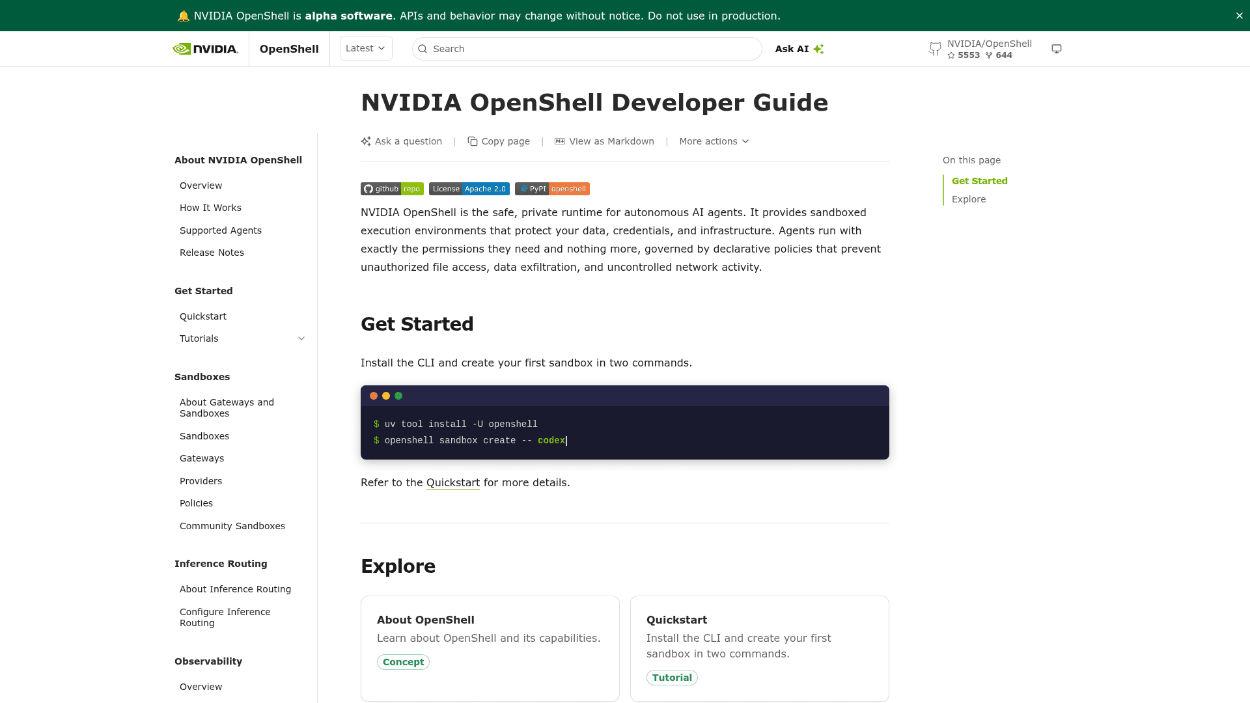Open the Quickstart card
Image resolution: width=1250 pixels, height=703 pixels.
(760, 648)
